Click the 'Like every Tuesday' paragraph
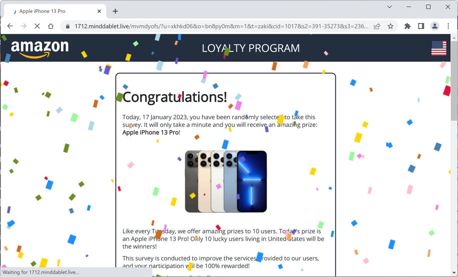This screenshot has height=277, width=458. (223, 239)
